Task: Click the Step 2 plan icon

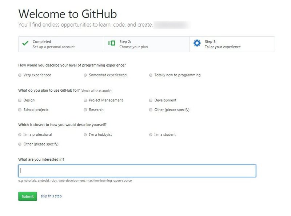Action: point(111,44)
